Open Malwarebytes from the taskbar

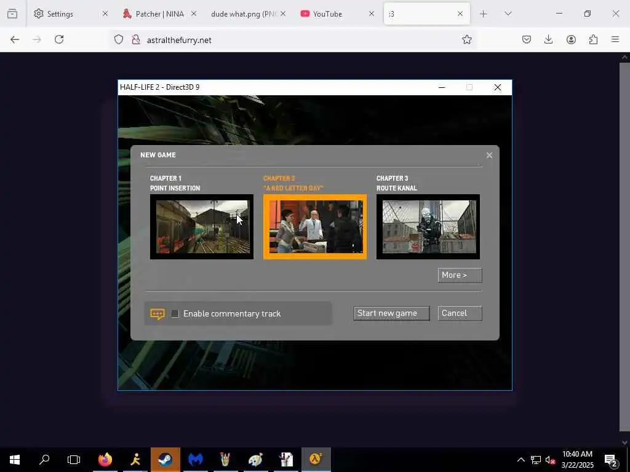tap(196, 459)
